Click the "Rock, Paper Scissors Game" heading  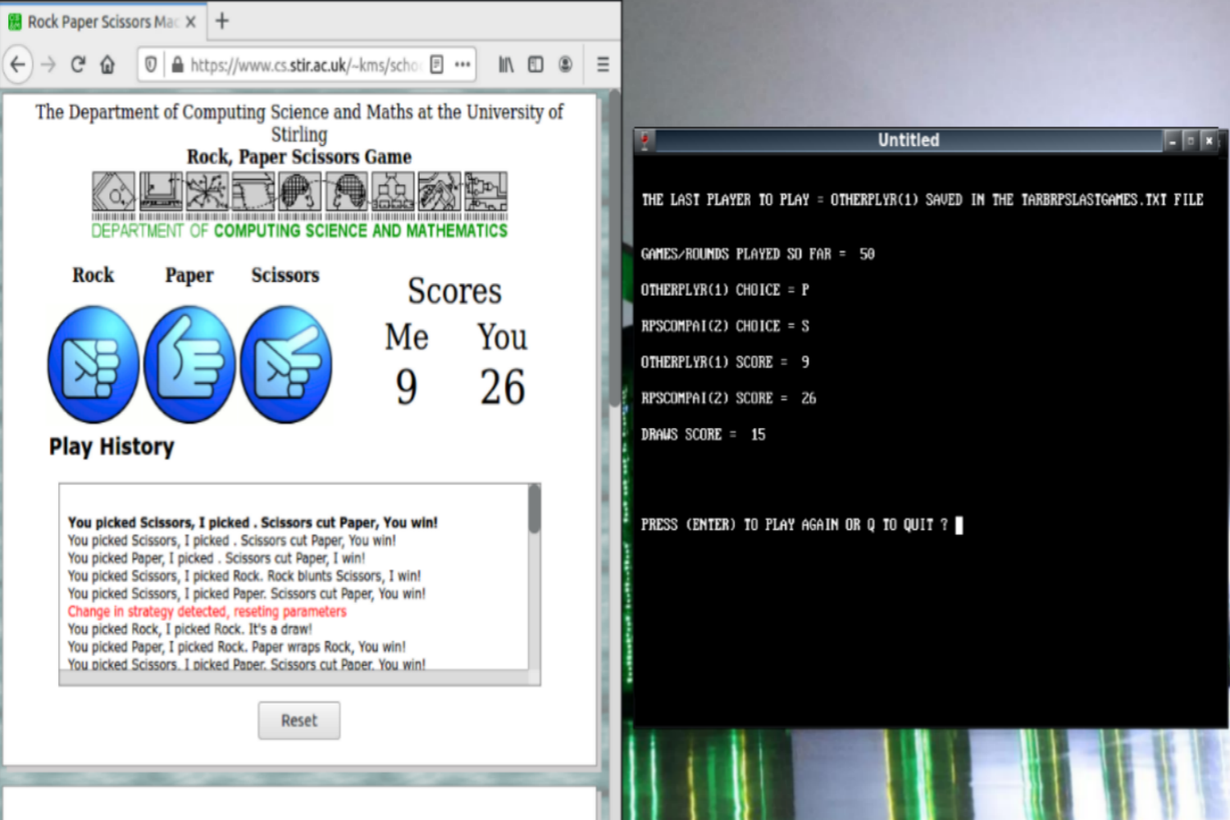click(x=299, y=157)
